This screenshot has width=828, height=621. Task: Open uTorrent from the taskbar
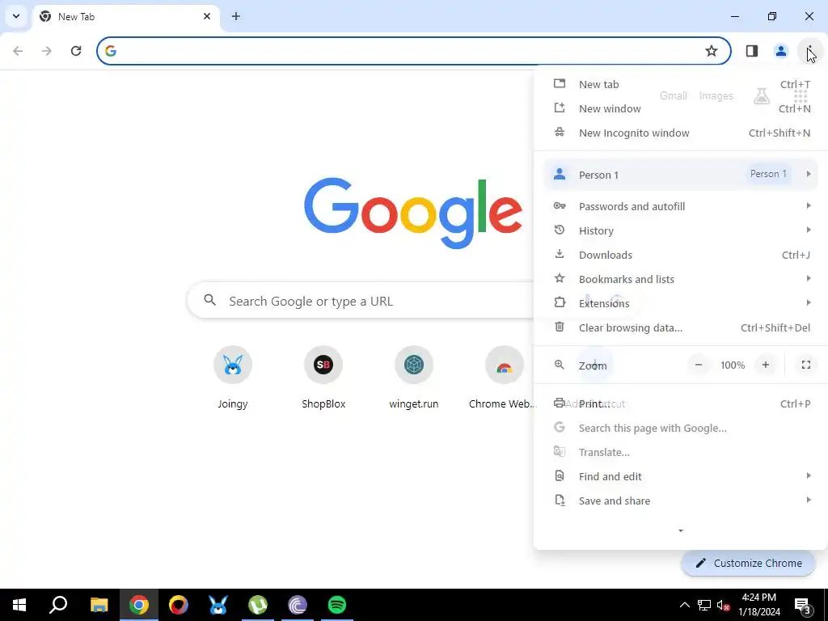[x=258, y=605]
